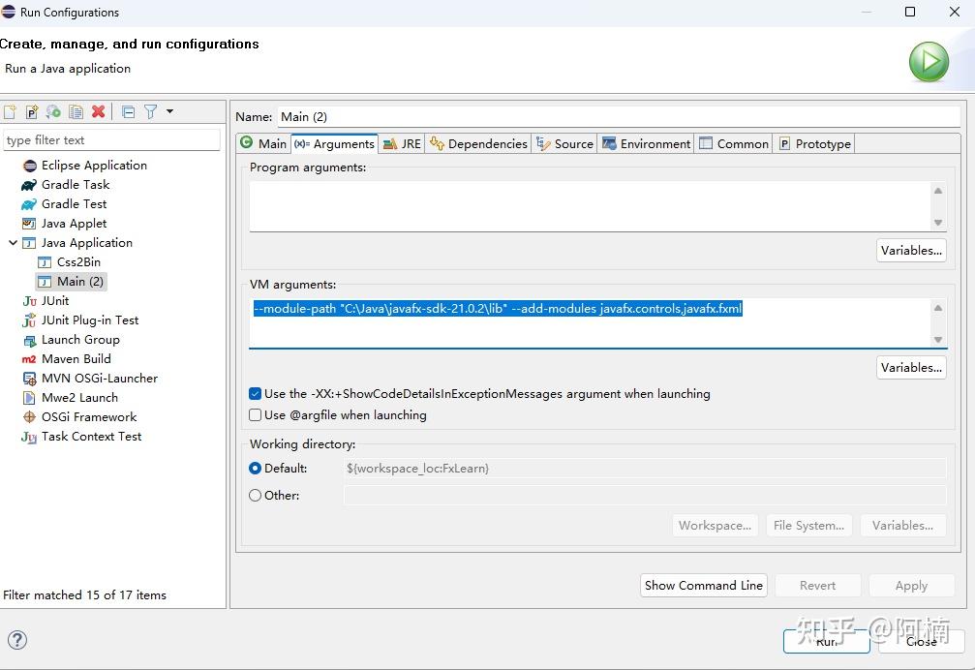Switch to the Dependencies tab
975x670 pixels.
(478, 144)
